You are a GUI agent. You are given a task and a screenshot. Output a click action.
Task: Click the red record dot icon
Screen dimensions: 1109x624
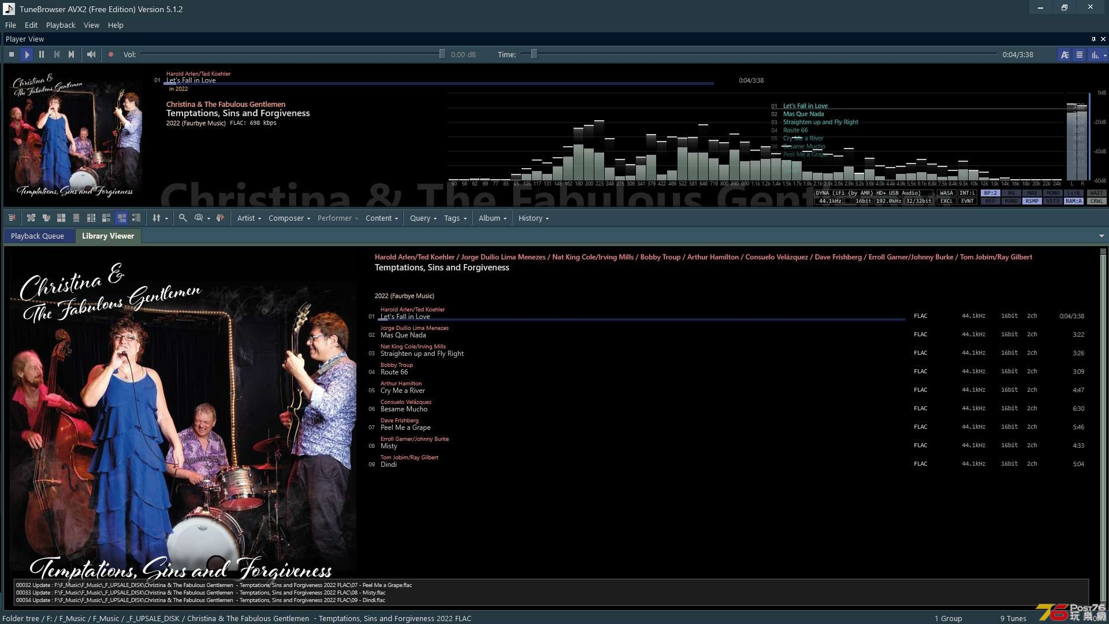(111, 54)
